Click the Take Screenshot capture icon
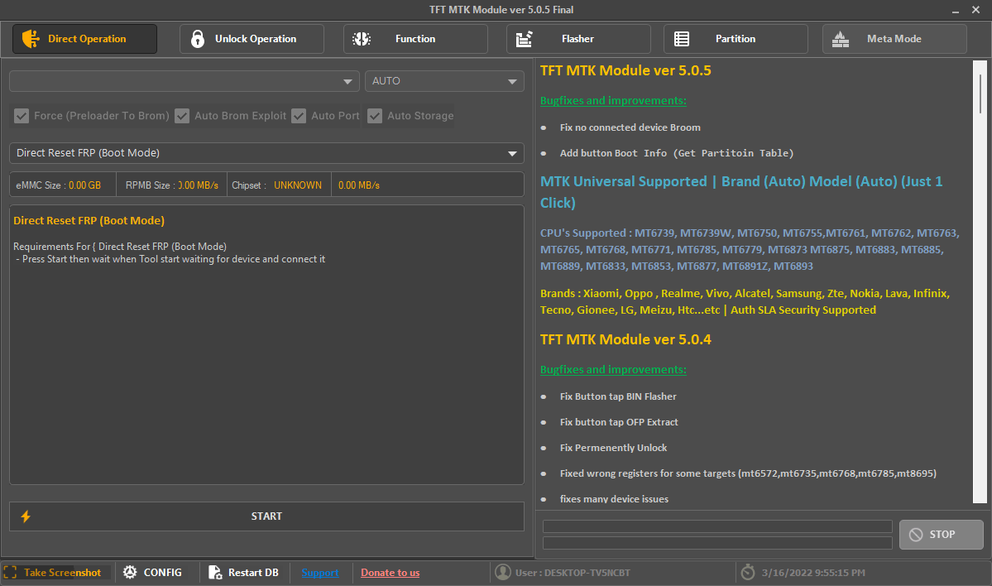 point(10,572)
